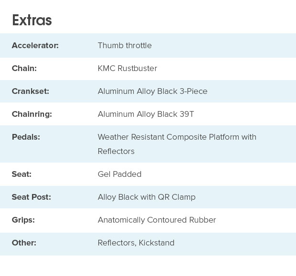Click Aluminum Alloy Black 39T value

pyautogui.click(x=146, y=114)
